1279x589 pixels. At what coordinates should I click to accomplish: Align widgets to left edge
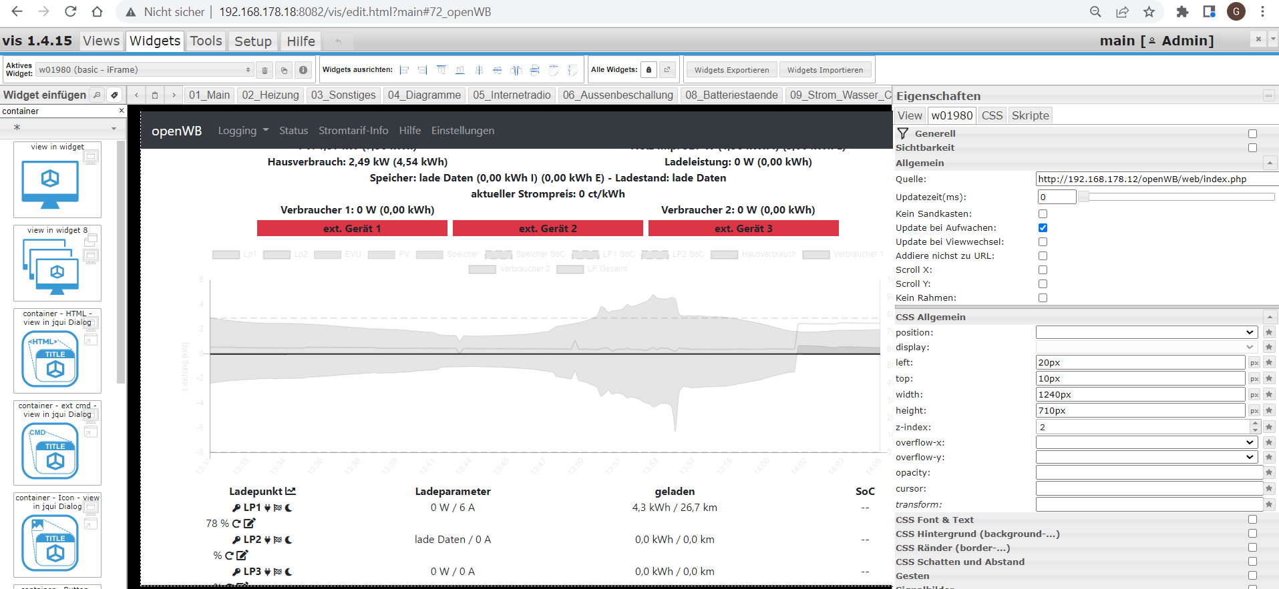point(404,70)
